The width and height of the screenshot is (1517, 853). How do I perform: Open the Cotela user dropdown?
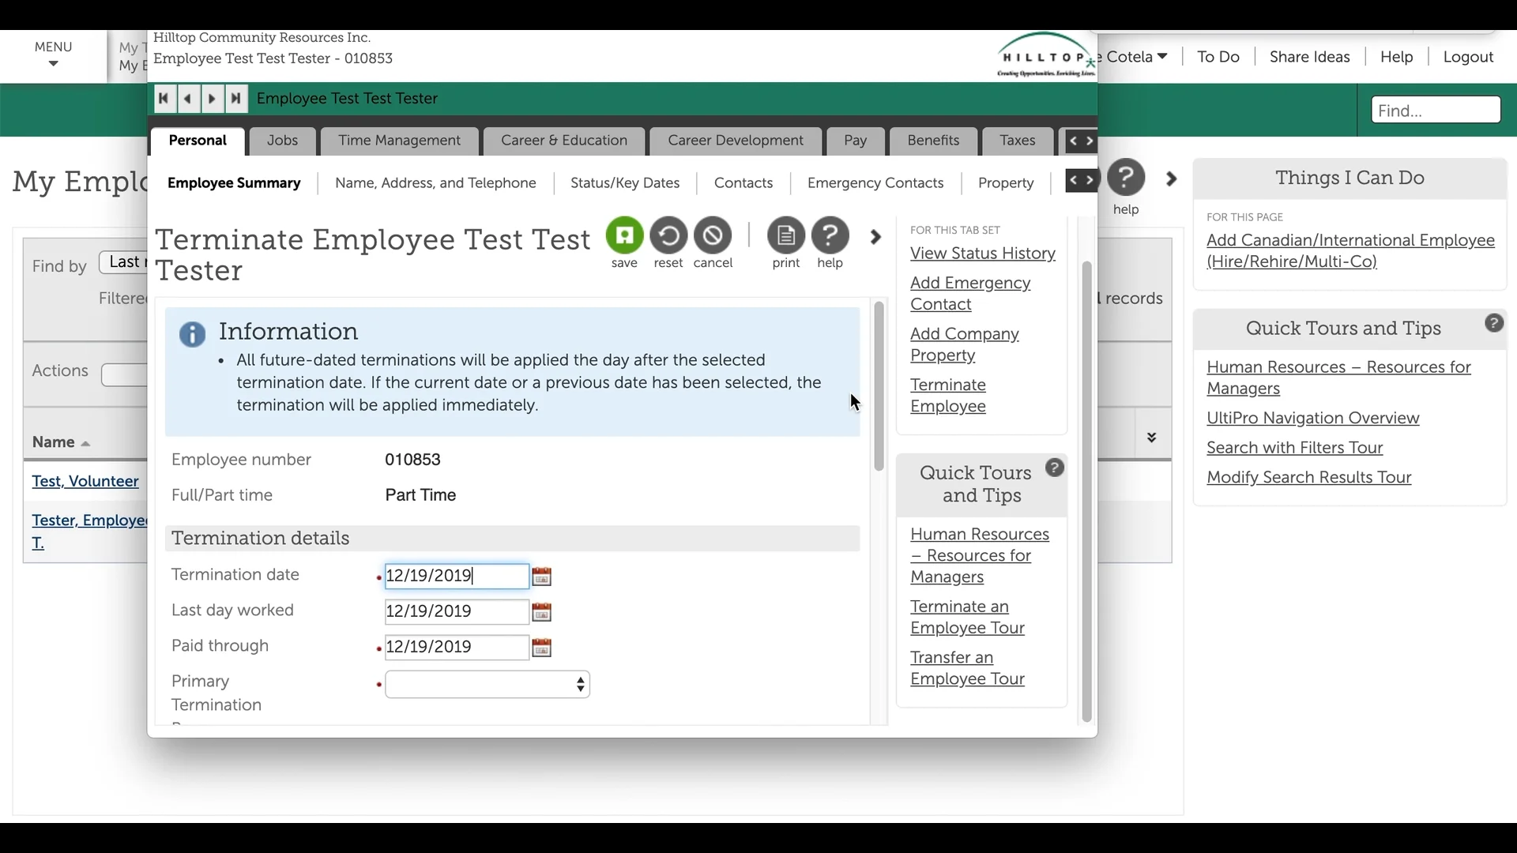(x=1136, y=57)
